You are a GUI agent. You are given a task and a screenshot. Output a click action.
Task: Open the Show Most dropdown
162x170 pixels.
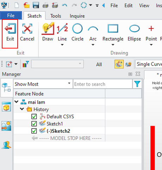coord(43,84)
